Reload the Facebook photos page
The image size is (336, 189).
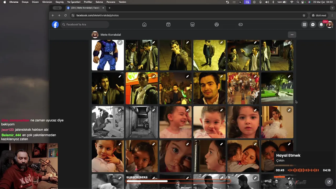pyautogui.click(x=65, y=15)
